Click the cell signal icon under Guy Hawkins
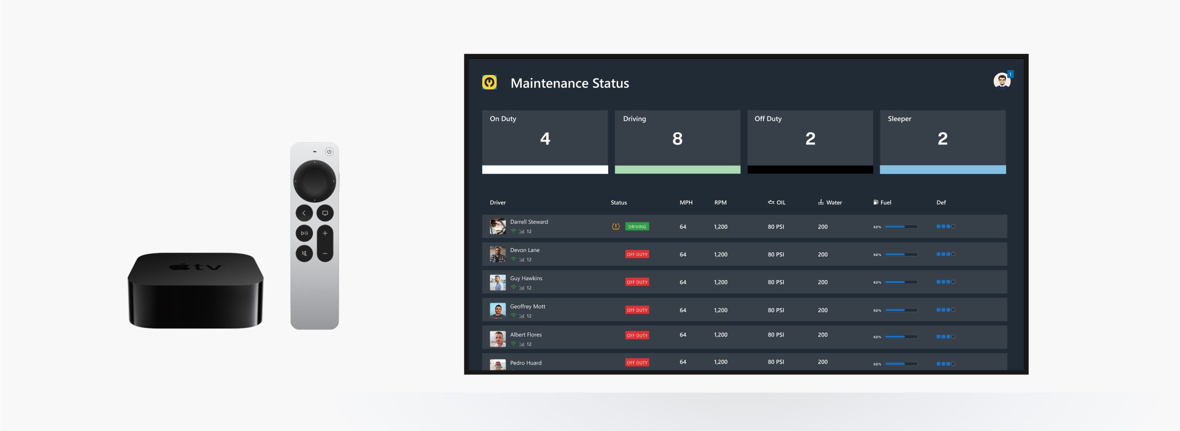Viewport: 1180px width, 431px height. click(521, 287)
